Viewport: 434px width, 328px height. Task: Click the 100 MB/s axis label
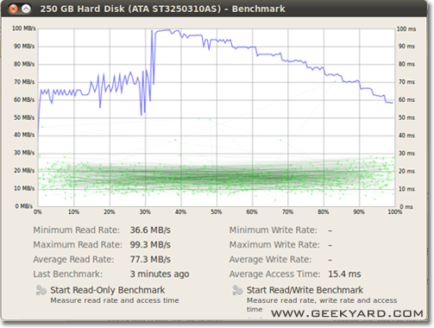(x=24, y=28)
